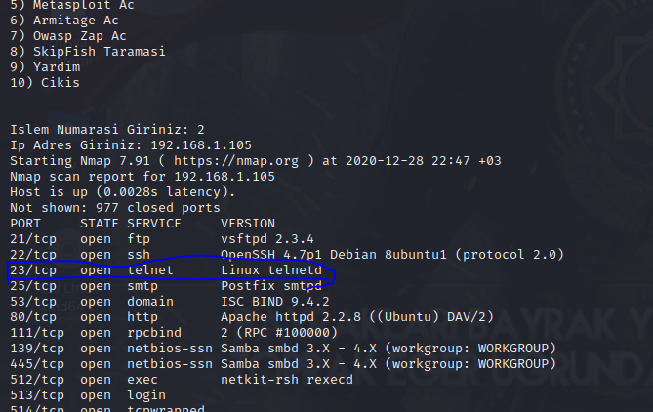Click the Apache httpd 2.2.8 line
The width and height of the screenshot is (653, 412).
coord(252,317)
